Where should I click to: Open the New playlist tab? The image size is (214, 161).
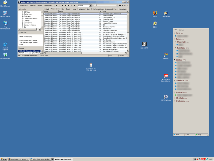[123, 9]
